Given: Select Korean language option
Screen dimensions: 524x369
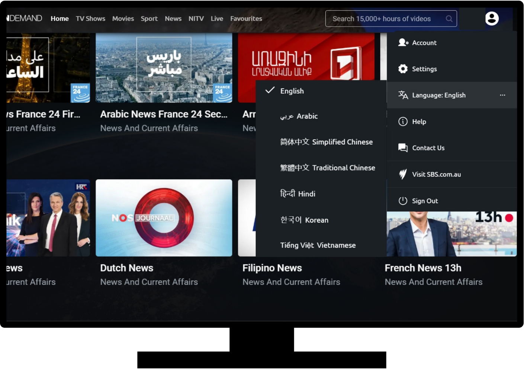Looking at the screenshot, I should point(321,220).
